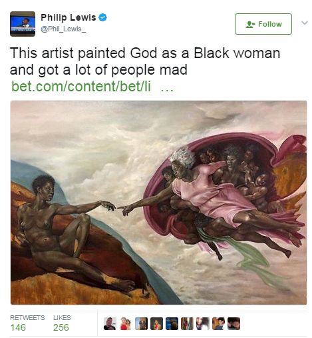The image size is (312, 338).
Task: Open first liker avatar, man in black shirt
Action: tap(110, 323)
